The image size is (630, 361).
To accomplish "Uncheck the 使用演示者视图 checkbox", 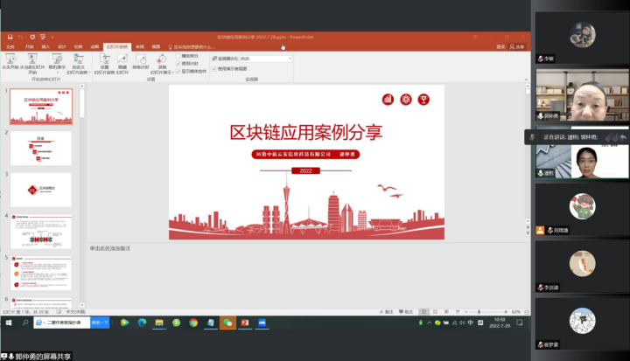I will (x=214, y=68).
